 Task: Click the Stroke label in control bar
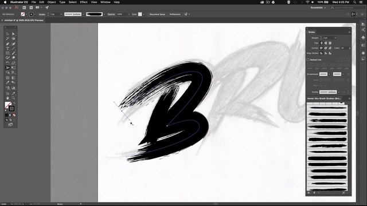pos(42,14)
